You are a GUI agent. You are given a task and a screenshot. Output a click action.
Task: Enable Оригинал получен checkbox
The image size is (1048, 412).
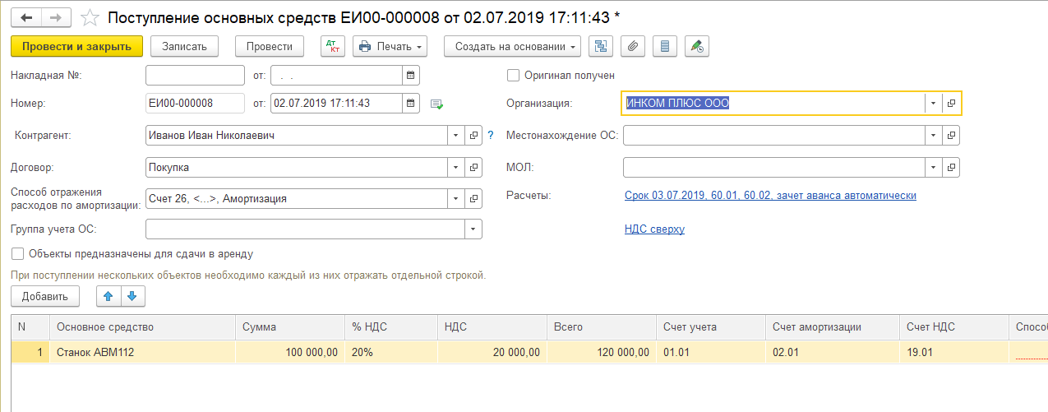[514, 76]
